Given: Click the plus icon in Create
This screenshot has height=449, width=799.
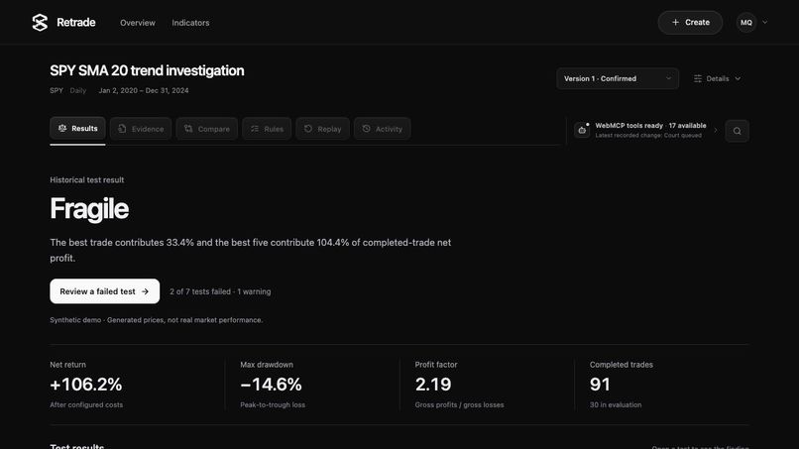Looking at the screenshot, I should pyautogui.click(x=676, y=23).
